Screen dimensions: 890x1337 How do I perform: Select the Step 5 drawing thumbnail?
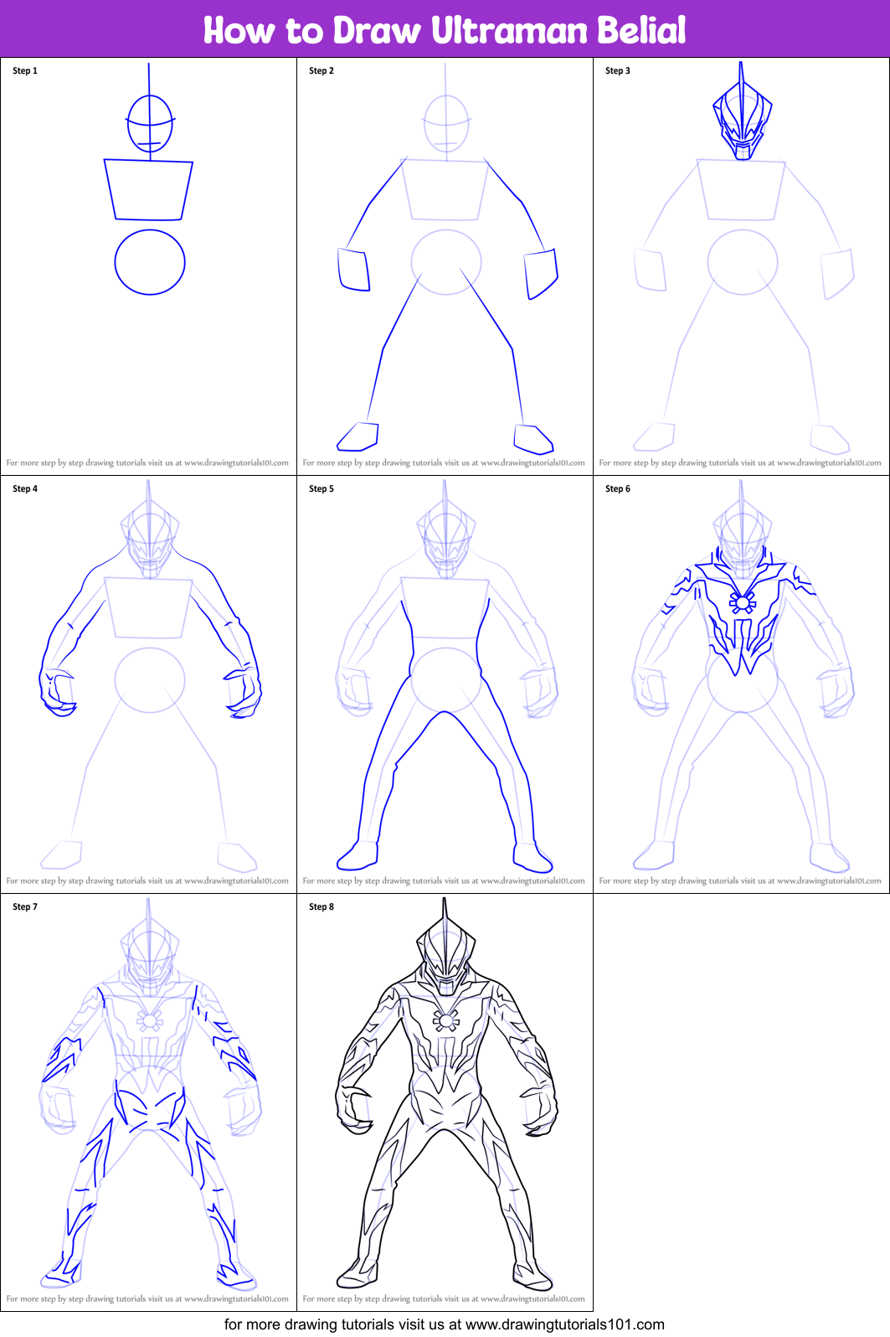[445, 684]
